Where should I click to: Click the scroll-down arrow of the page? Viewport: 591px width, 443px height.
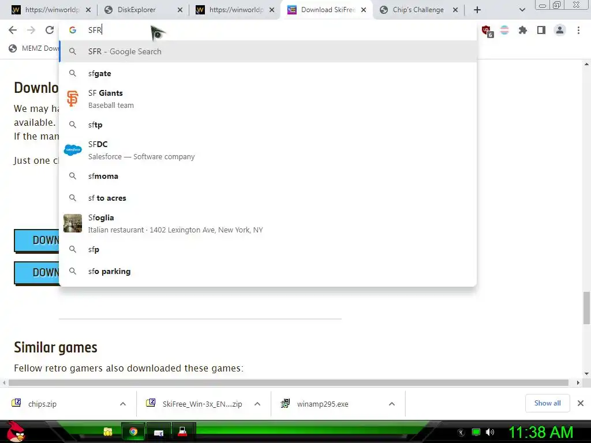[x=587, y=374]
